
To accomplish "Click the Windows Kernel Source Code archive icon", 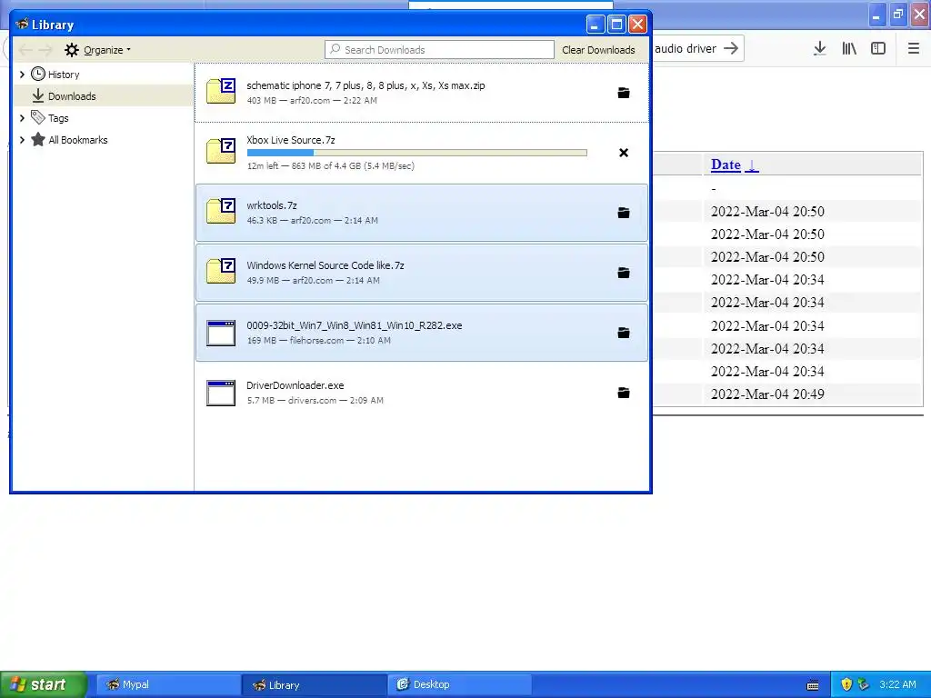I will 221,271.
